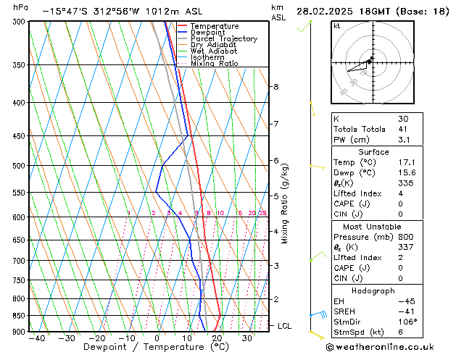Click the gray Parcel Trajectory legend line
Screen dimensions: 456x352
(x=183, y=38)
